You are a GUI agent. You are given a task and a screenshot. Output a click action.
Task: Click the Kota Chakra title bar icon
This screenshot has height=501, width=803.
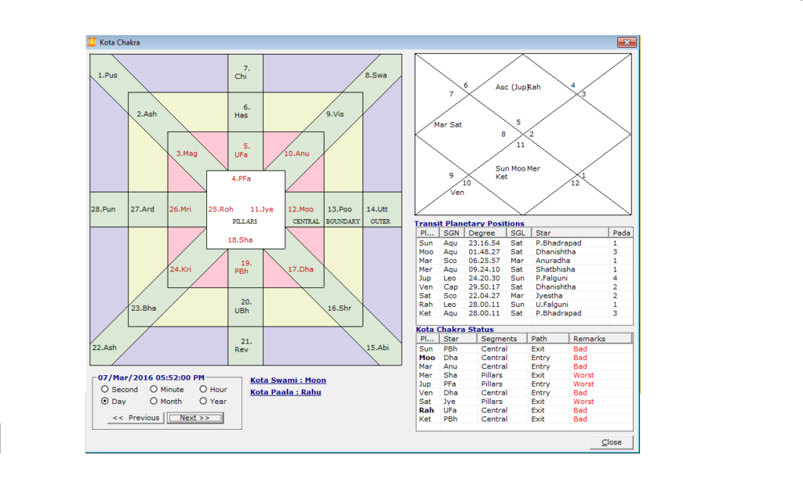point(92,42)
